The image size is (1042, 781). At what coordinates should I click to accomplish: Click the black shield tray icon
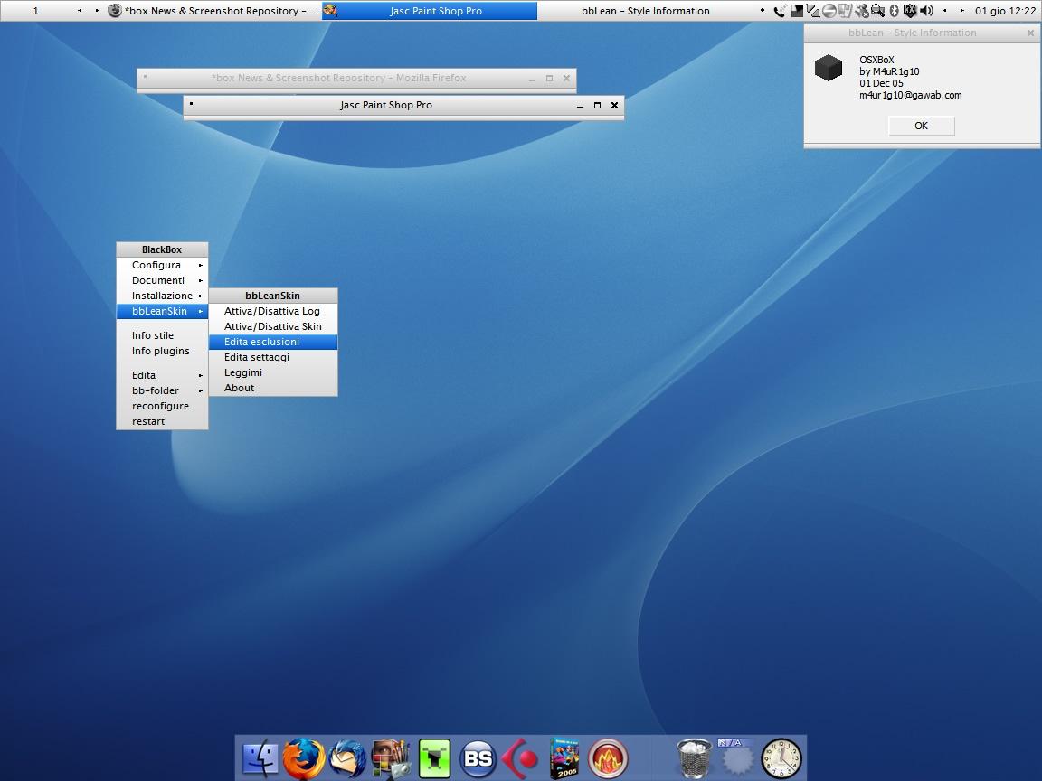(910, 11)
